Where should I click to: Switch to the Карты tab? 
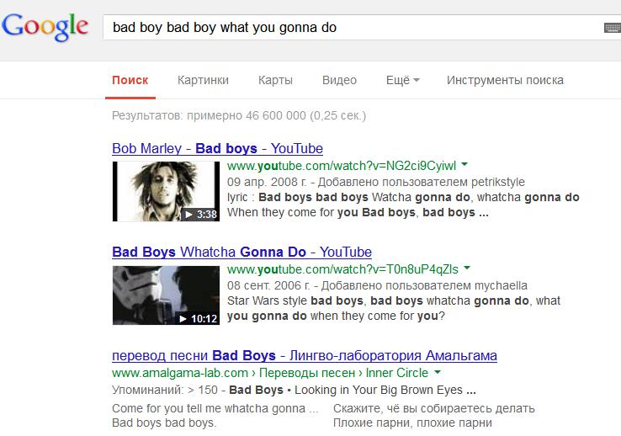coord(275,81)
